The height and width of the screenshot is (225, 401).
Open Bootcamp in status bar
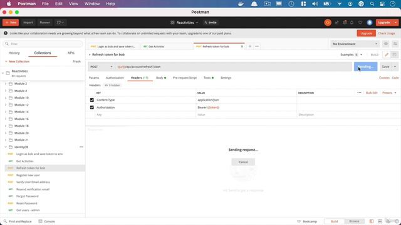[x=307, y=221]
